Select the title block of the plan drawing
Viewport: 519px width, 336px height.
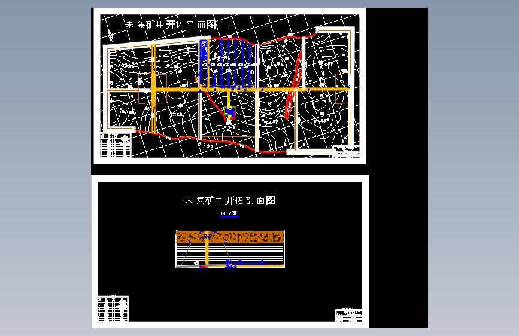tap(346, 151)
